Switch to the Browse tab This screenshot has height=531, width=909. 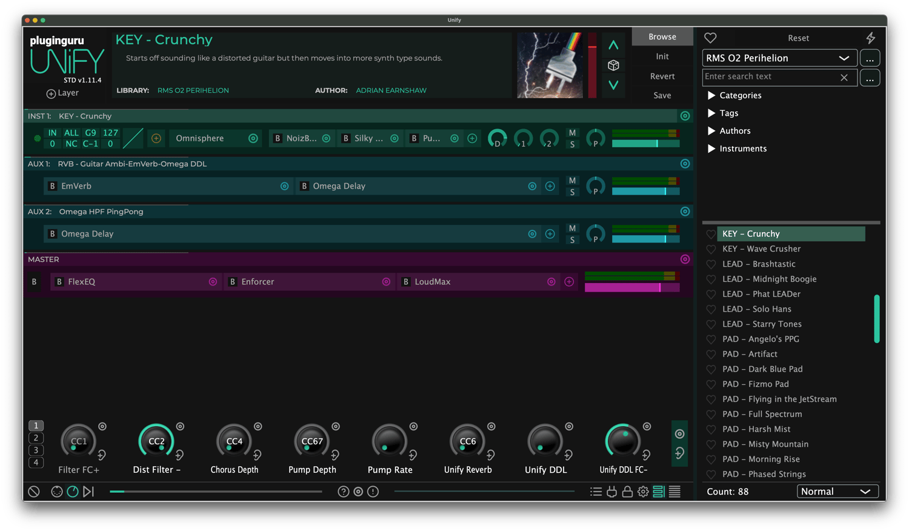(662, 36)
